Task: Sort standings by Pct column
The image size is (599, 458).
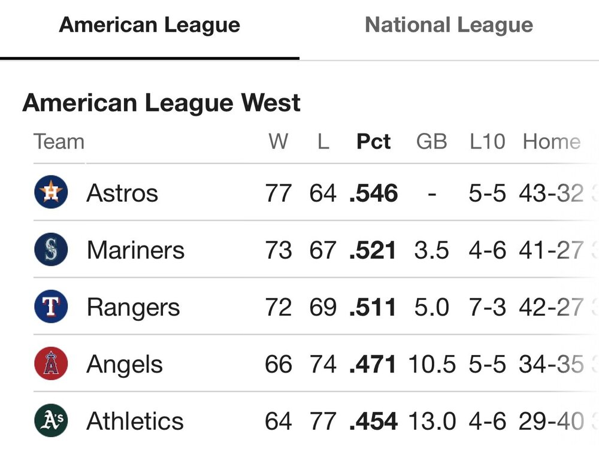Action: [373, 142]
